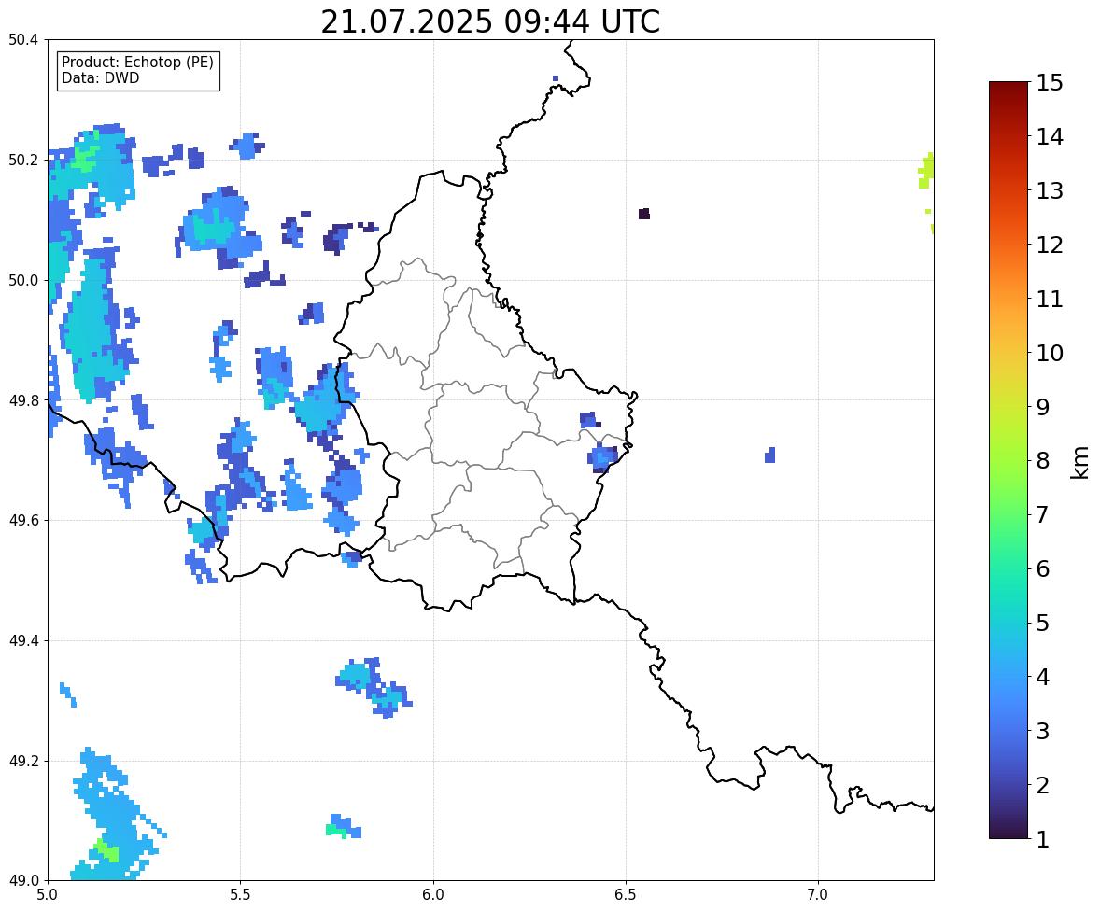Click the 5.0 longitude axis label
1100x911 pixels.
click(x=48, y=895)
